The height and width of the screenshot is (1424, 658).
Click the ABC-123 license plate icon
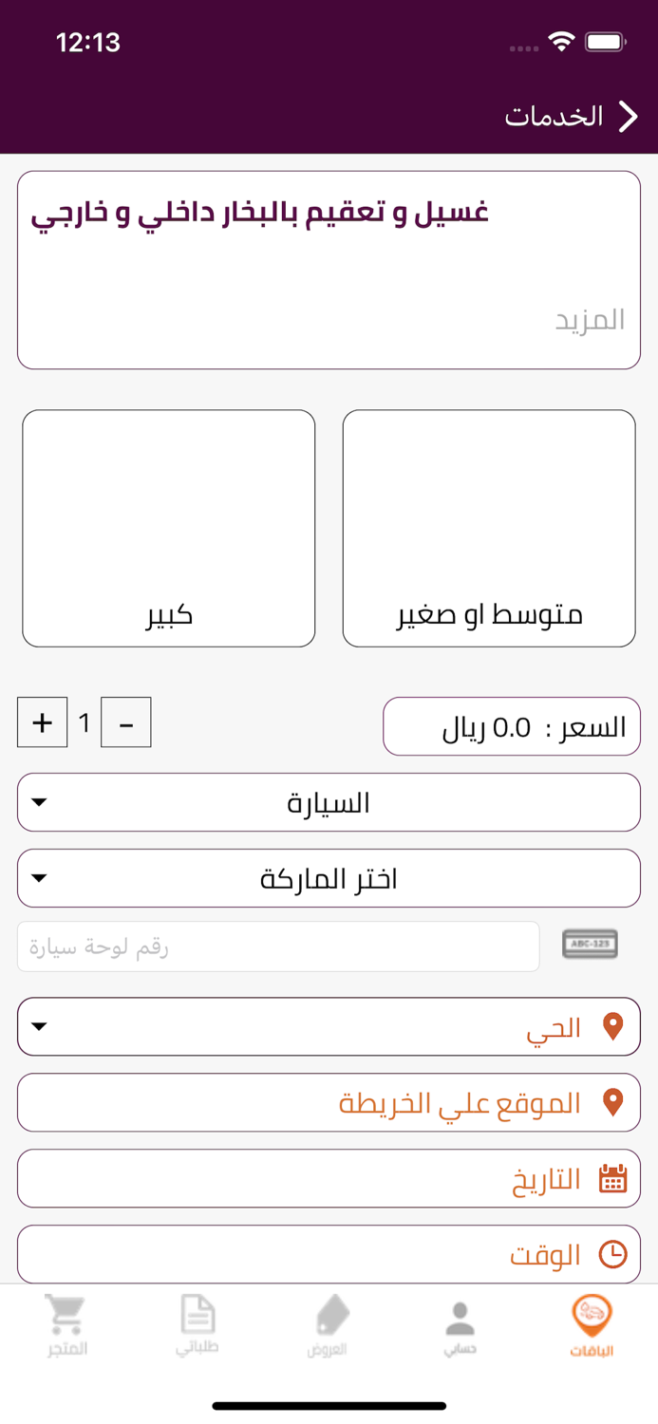tap(590, 945)
